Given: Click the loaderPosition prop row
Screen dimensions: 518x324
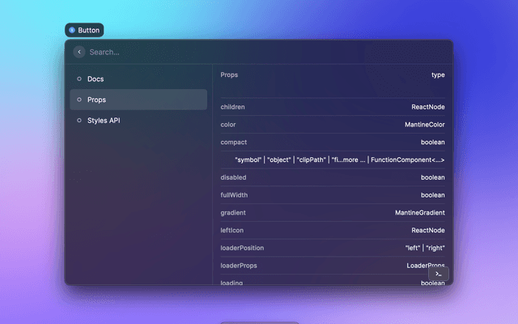Looking at the screenshot, I should point(332,248).
